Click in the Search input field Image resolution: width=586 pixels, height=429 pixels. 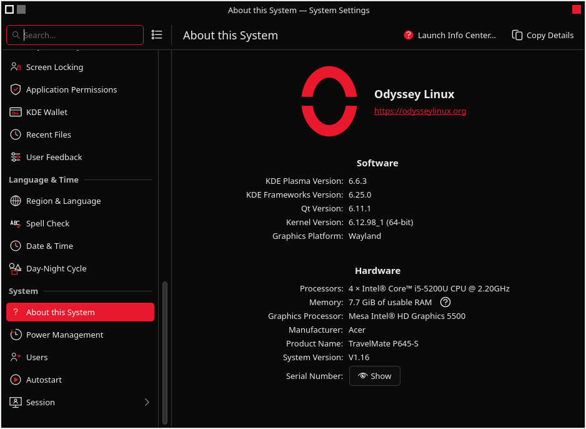pos(75,35)
